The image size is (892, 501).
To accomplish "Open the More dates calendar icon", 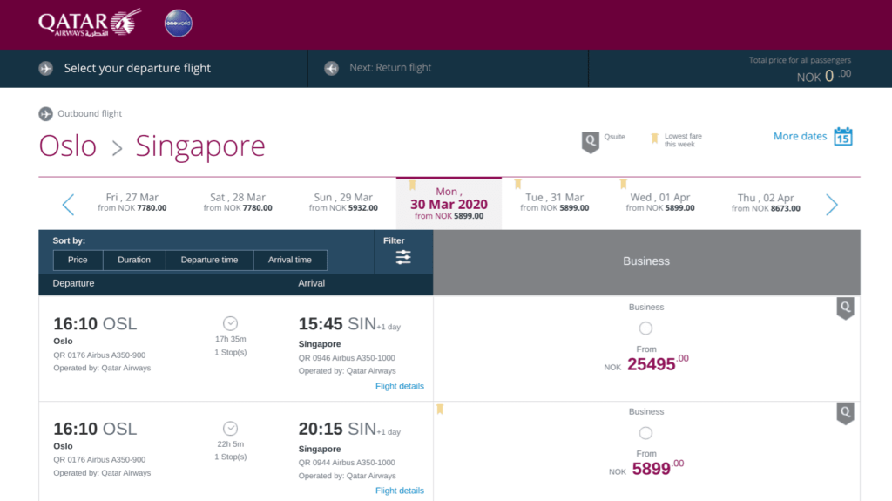I will (842, 137).
